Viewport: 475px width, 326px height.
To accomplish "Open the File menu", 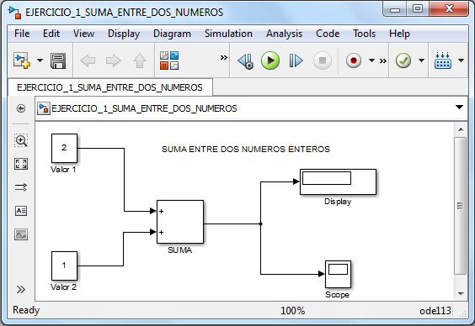I will point(22,34).
